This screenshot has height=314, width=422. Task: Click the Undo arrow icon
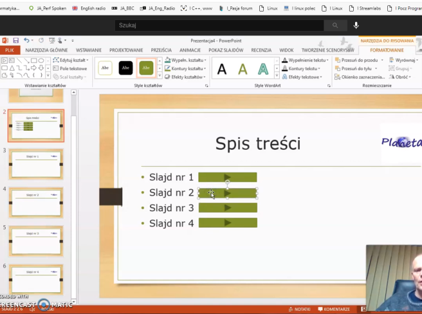point(28,40)
